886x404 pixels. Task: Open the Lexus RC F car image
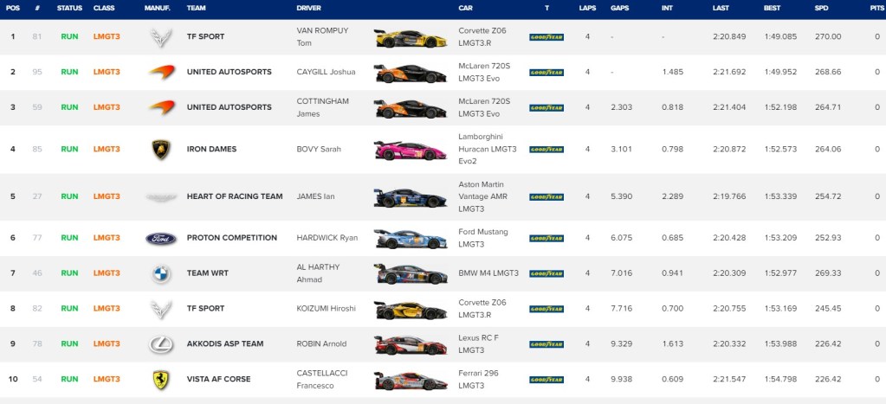(x=411, y=345)
